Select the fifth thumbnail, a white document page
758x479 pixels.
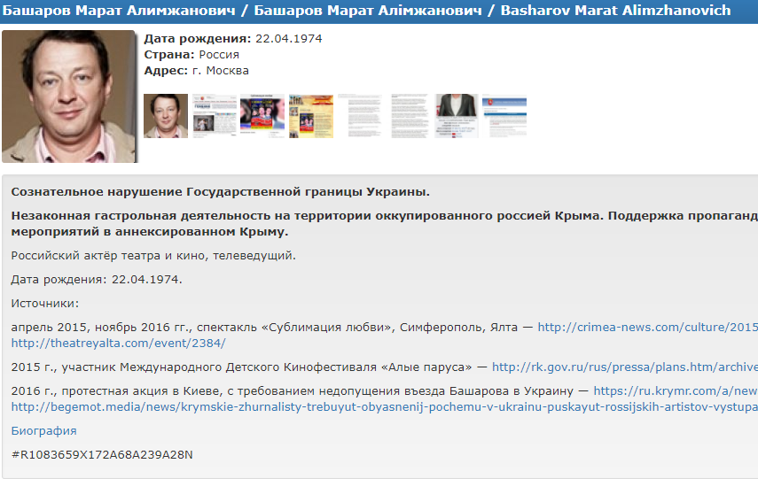[x=360, y=116]
